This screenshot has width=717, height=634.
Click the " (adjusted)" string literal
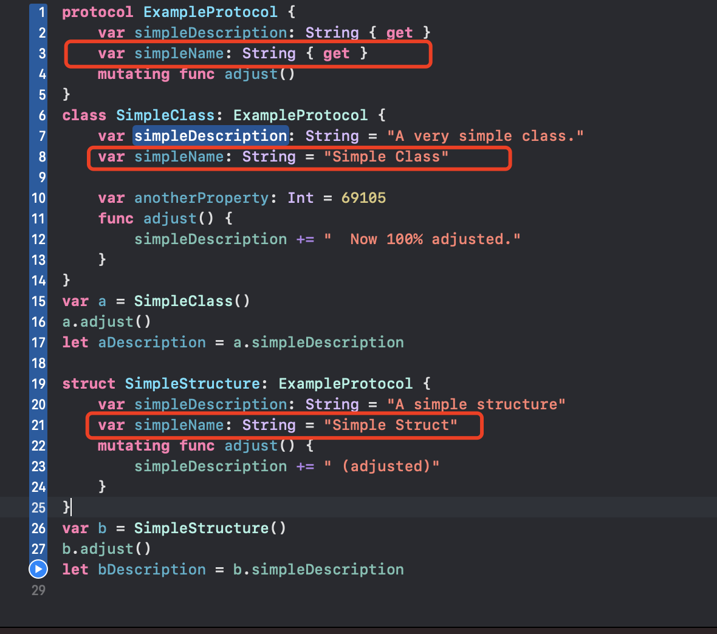click(382, 466)
